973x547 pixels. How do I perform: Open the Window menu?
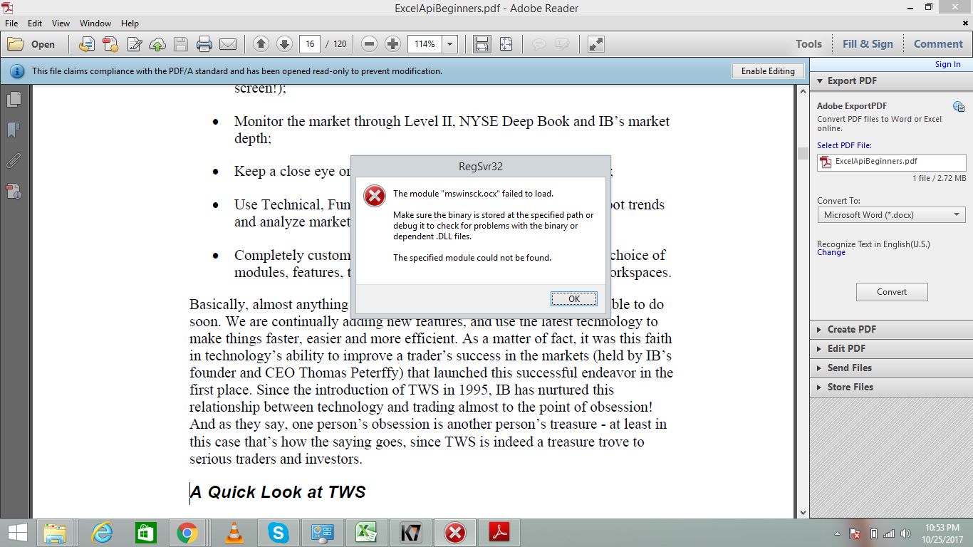[95, 24]
